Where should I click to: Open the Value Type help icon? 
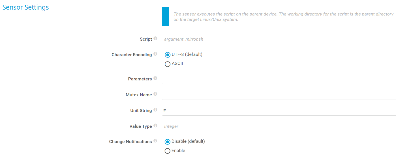(155, 126)
